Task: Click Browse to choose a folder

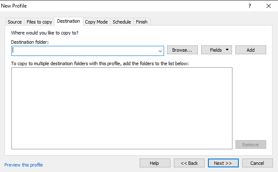Action: [182, 50]
